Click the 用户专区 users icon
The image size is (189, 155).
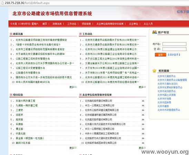[155, 32]
